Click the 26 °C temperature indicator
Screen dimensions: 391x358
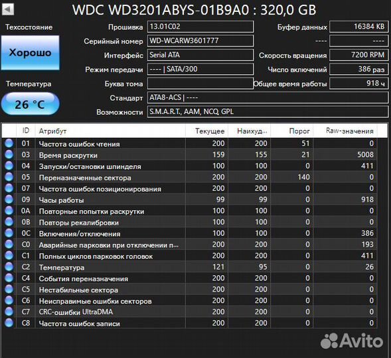tap(30, 104)
